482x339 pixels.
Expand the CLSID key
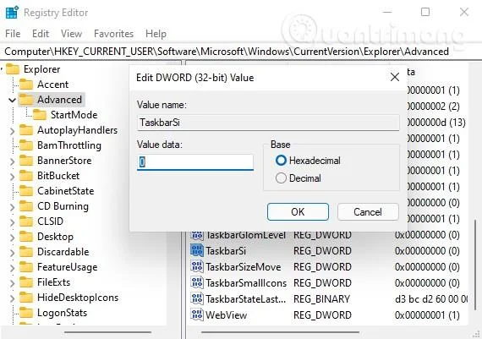(13, 222)
